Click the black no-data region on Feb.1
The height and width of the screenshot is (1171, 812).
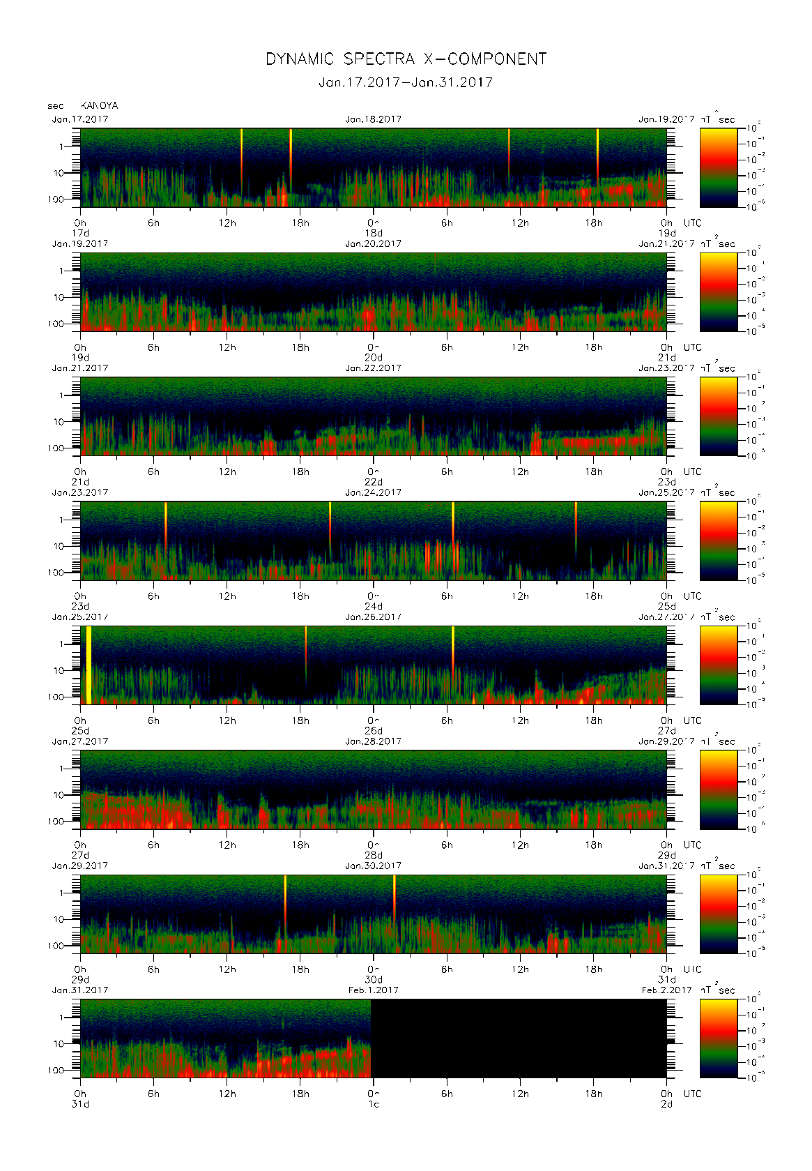[519, 1038]
